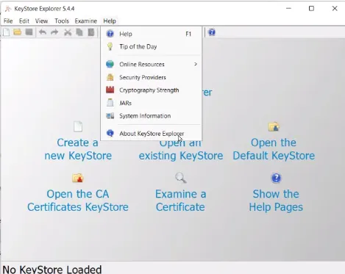Click the padlock Security Providers icon
Screen dimensions: 345x274
110,77
